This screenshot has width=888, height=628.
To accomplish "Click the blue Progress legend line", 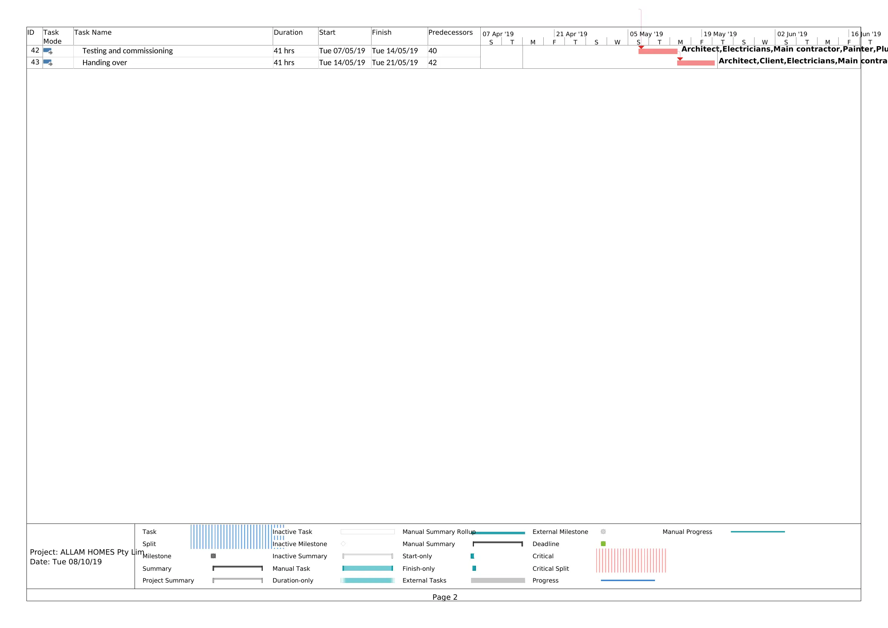I will click(x=628, y=580).
